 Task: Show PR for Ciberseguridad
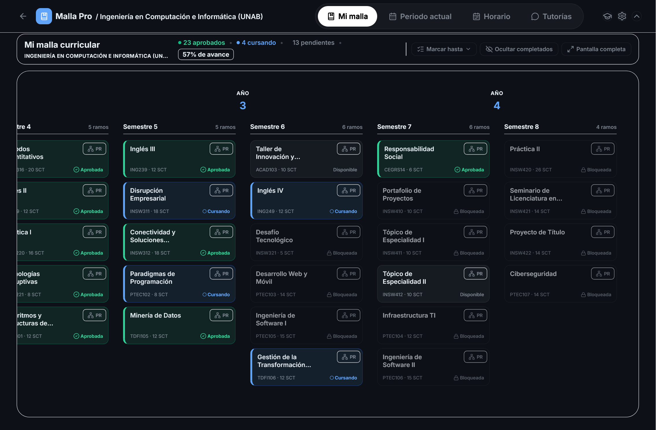[603, 274]
